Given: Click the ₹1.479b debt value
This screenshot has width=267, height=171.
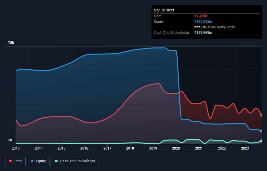Looking at the screenshot, I should click(x=201, y=16).
